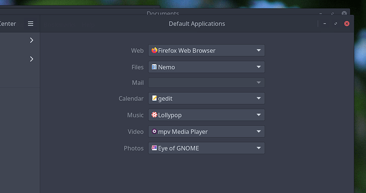Open the Calendar dropdown showing gedit
This screenshot has width=366, height=193.
206,98
